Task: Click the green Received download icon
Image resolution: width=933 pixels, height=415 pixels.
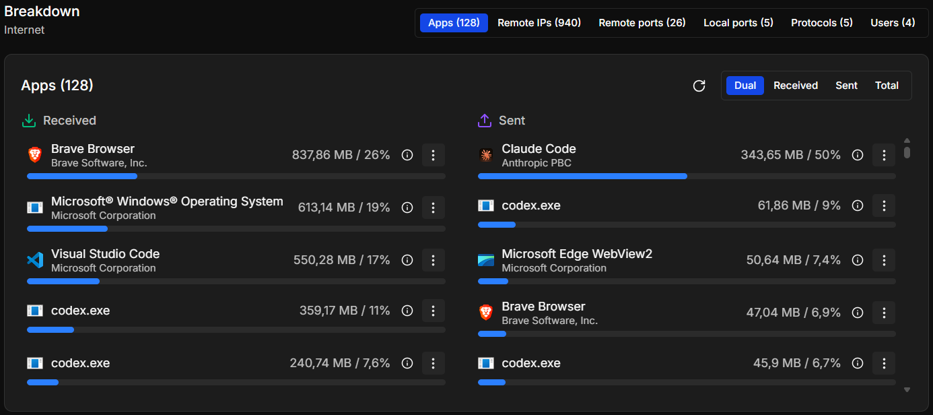Action: click(x=29, y=121)
